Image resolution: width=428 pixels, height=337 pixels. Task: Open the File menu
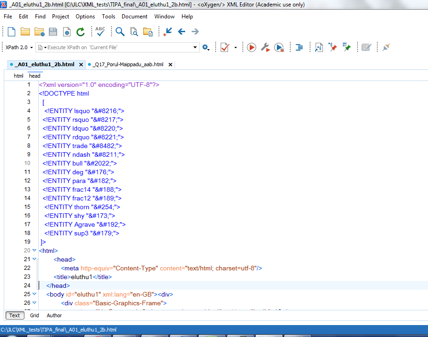[8, 17]
